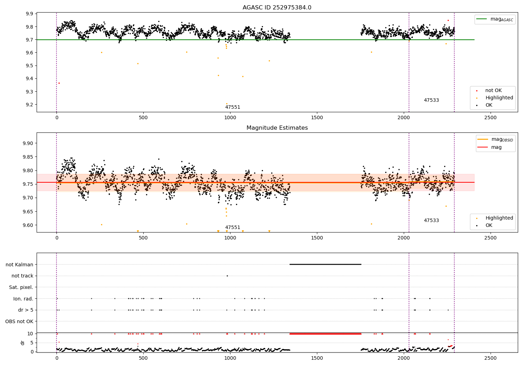Click the 10 tick label on dr axis

tap(30, 334)
